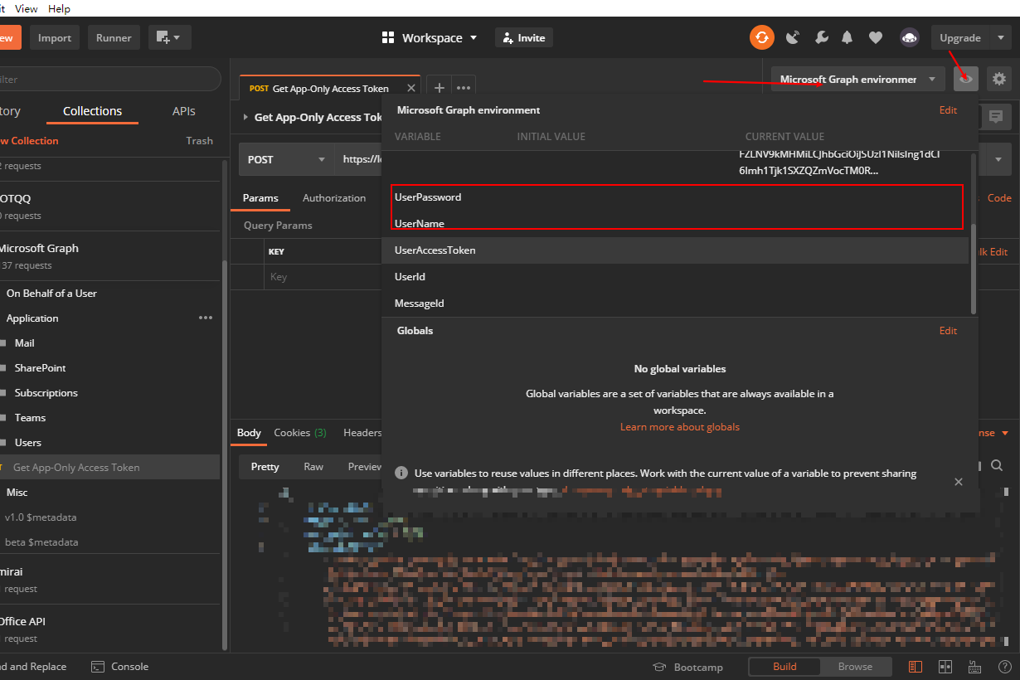
Task: Open the Trash link
Action: pos(199,141)
